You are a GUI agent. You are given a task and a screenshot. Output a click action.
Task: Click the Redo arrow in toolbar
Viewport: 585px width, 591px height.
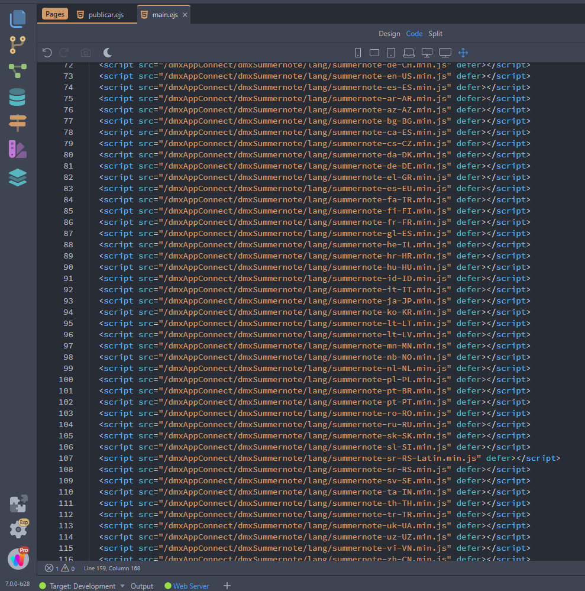tap(64, 53)
